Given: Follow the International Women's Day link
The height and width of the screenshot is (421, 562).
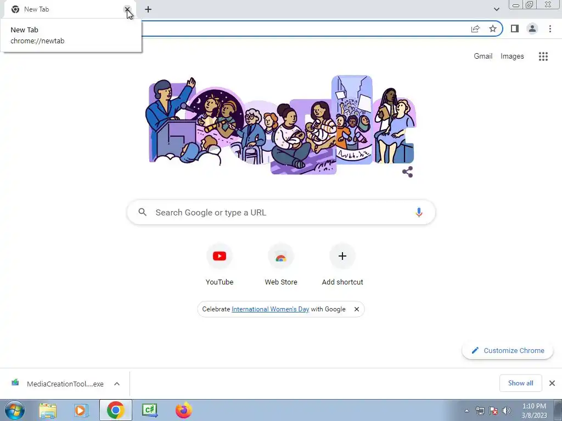Looking at the screenshot, I should (x=270, y=309).
